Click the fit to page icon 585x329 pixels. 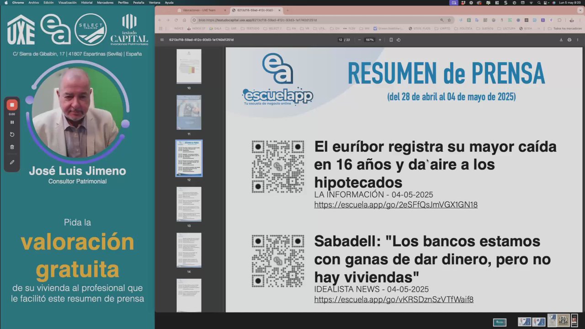[x=391, y=40]
